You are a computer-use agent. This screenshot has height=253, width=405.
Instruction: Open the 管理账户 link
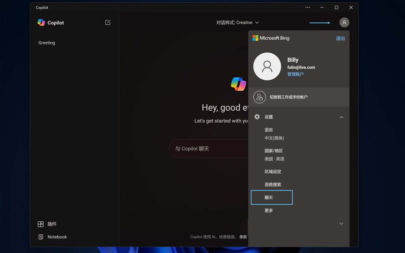[x=296, y=74]
